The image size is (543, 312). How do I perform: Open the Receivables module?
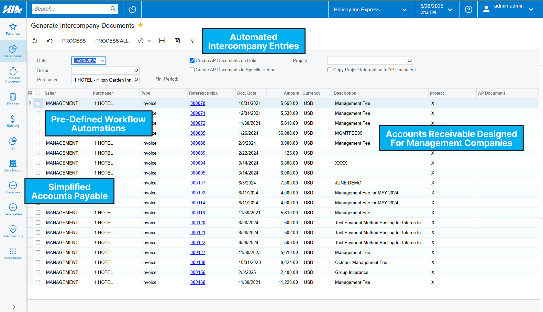pos(13,209)
